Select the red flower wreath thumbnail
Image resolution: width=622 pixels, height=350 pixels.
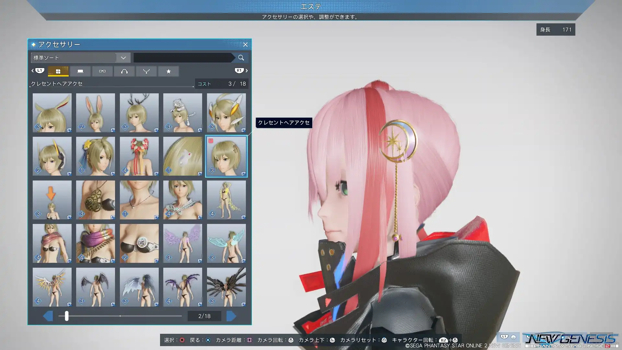coord(139,156)
